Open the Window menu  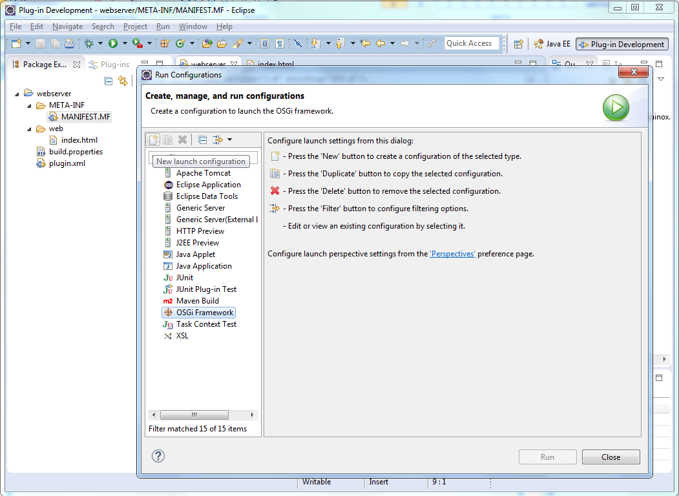click(x=193, y=26)
